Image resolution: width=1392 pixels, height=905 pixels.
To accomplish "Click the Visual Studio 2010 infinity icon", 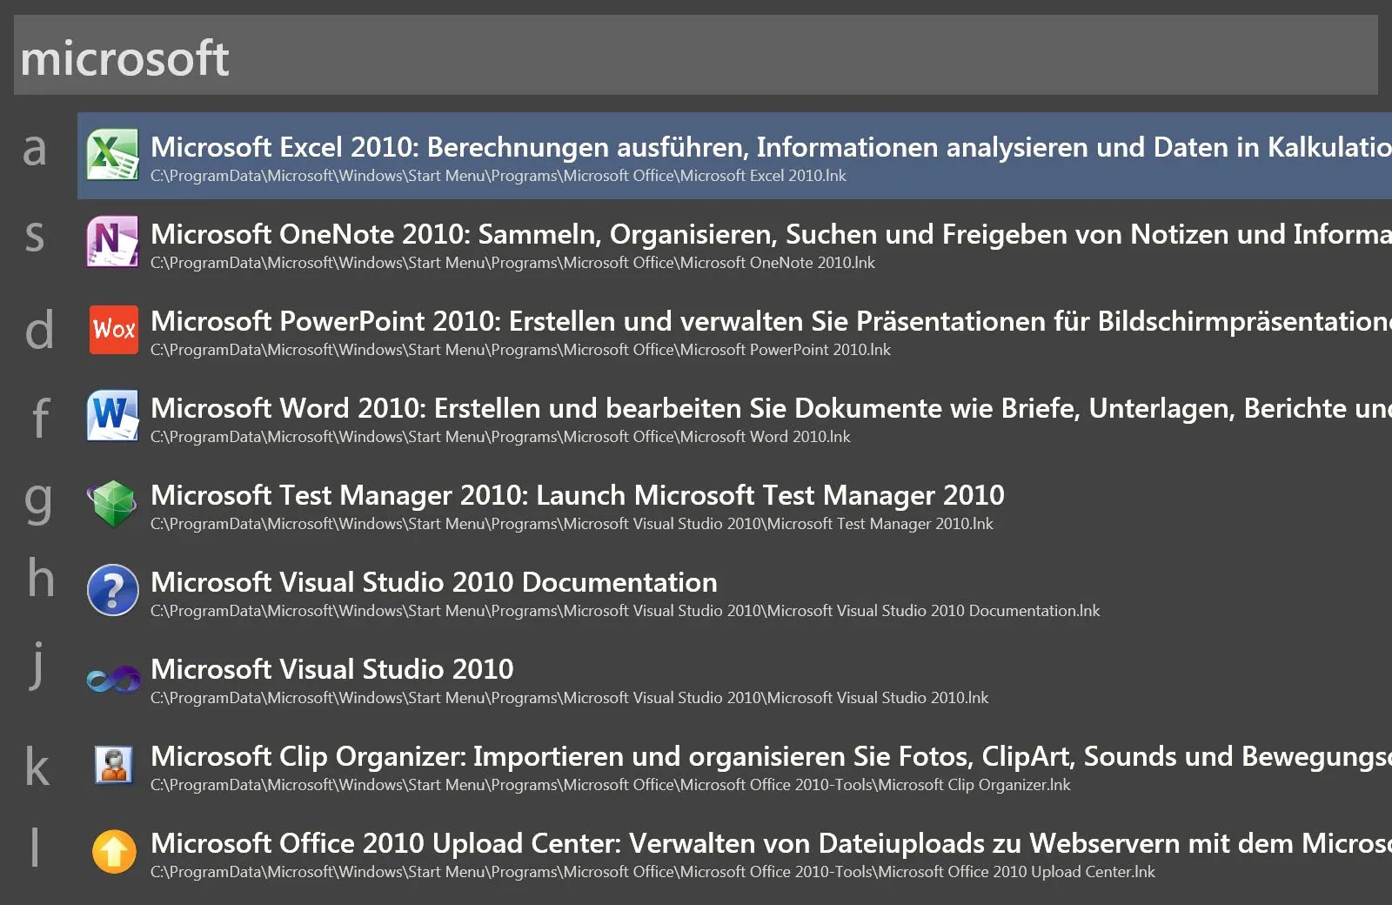I will pos(113,679).
